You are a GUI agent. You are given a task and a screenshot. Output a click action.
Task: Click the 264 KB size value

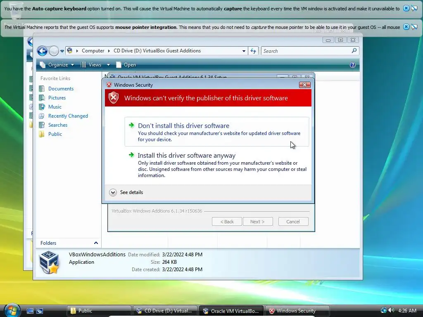(x=169, y=262)
